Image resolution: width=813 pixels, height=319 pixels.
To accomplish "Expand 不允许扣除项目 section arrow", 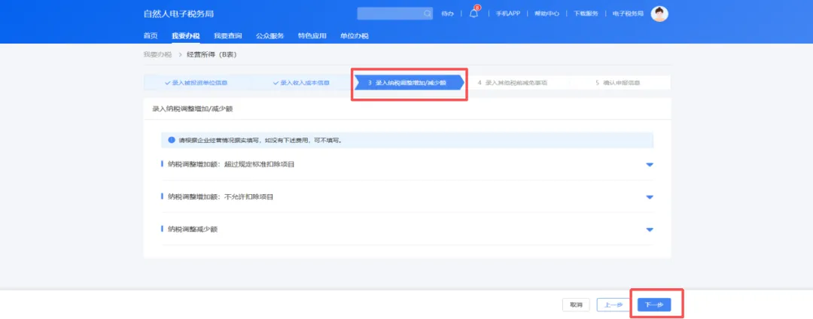I will pos(650,197).
